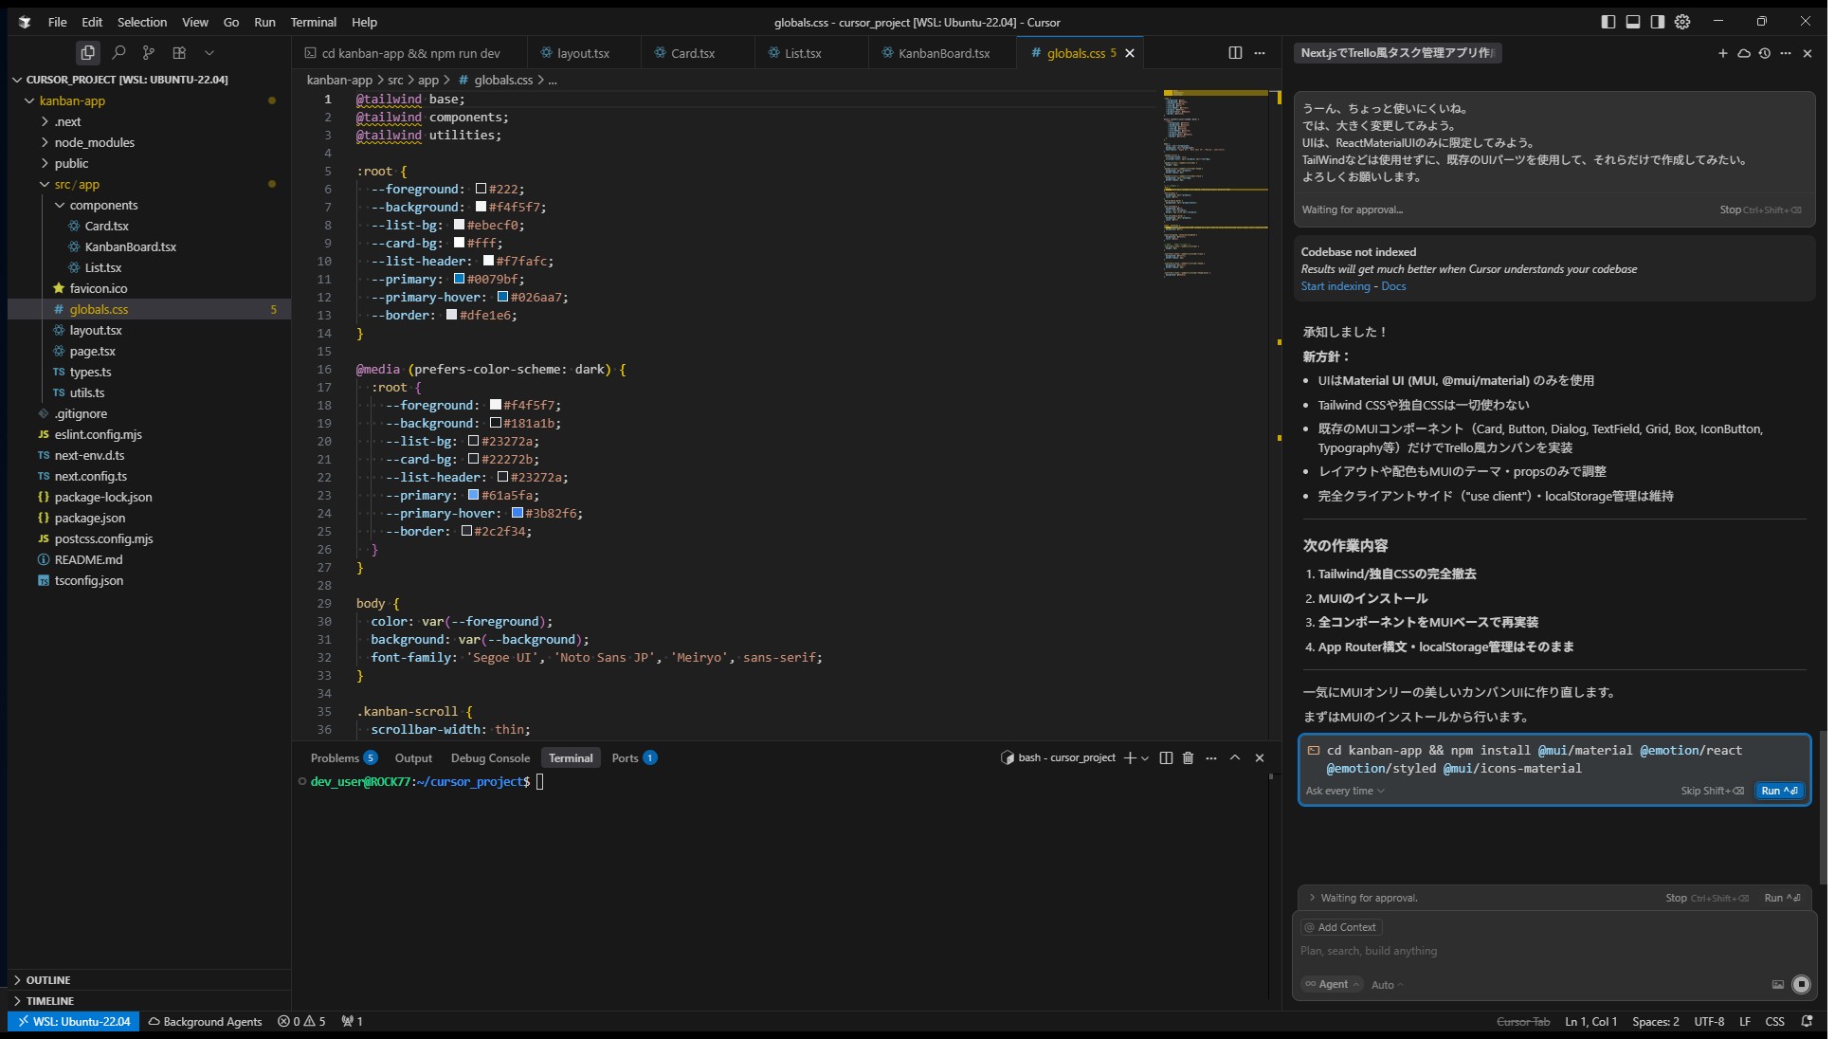Open the Source Control view icon

click(x=149, y=53)
